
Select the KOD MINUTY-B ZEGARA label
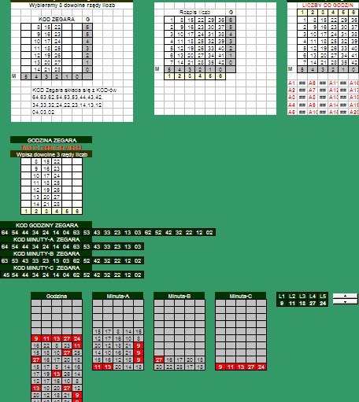pos(46,253)
